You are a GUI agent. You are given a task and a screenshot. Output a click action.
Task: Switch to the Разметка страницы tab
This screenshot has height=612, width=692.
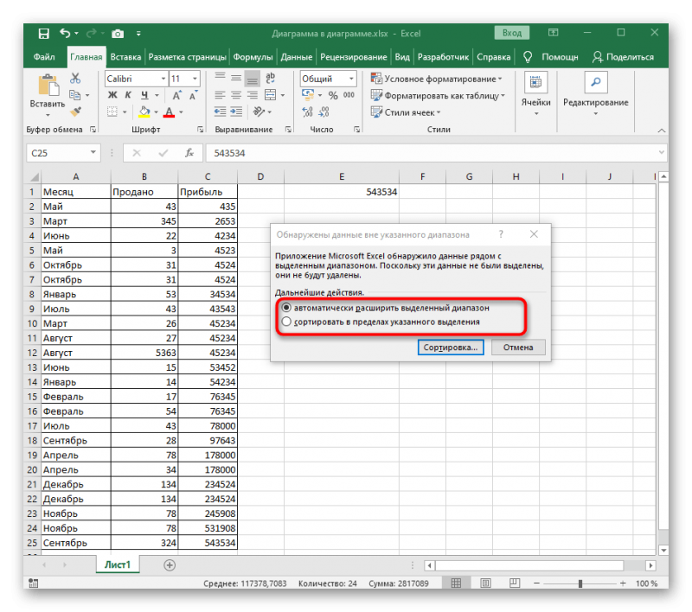[x=187, y=57]
